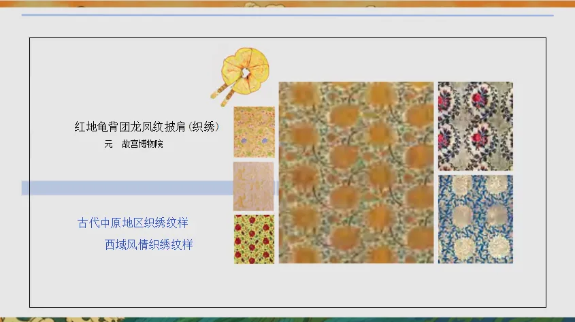
Task: Select the blue vine gold medallion textile
Action: 475,219
